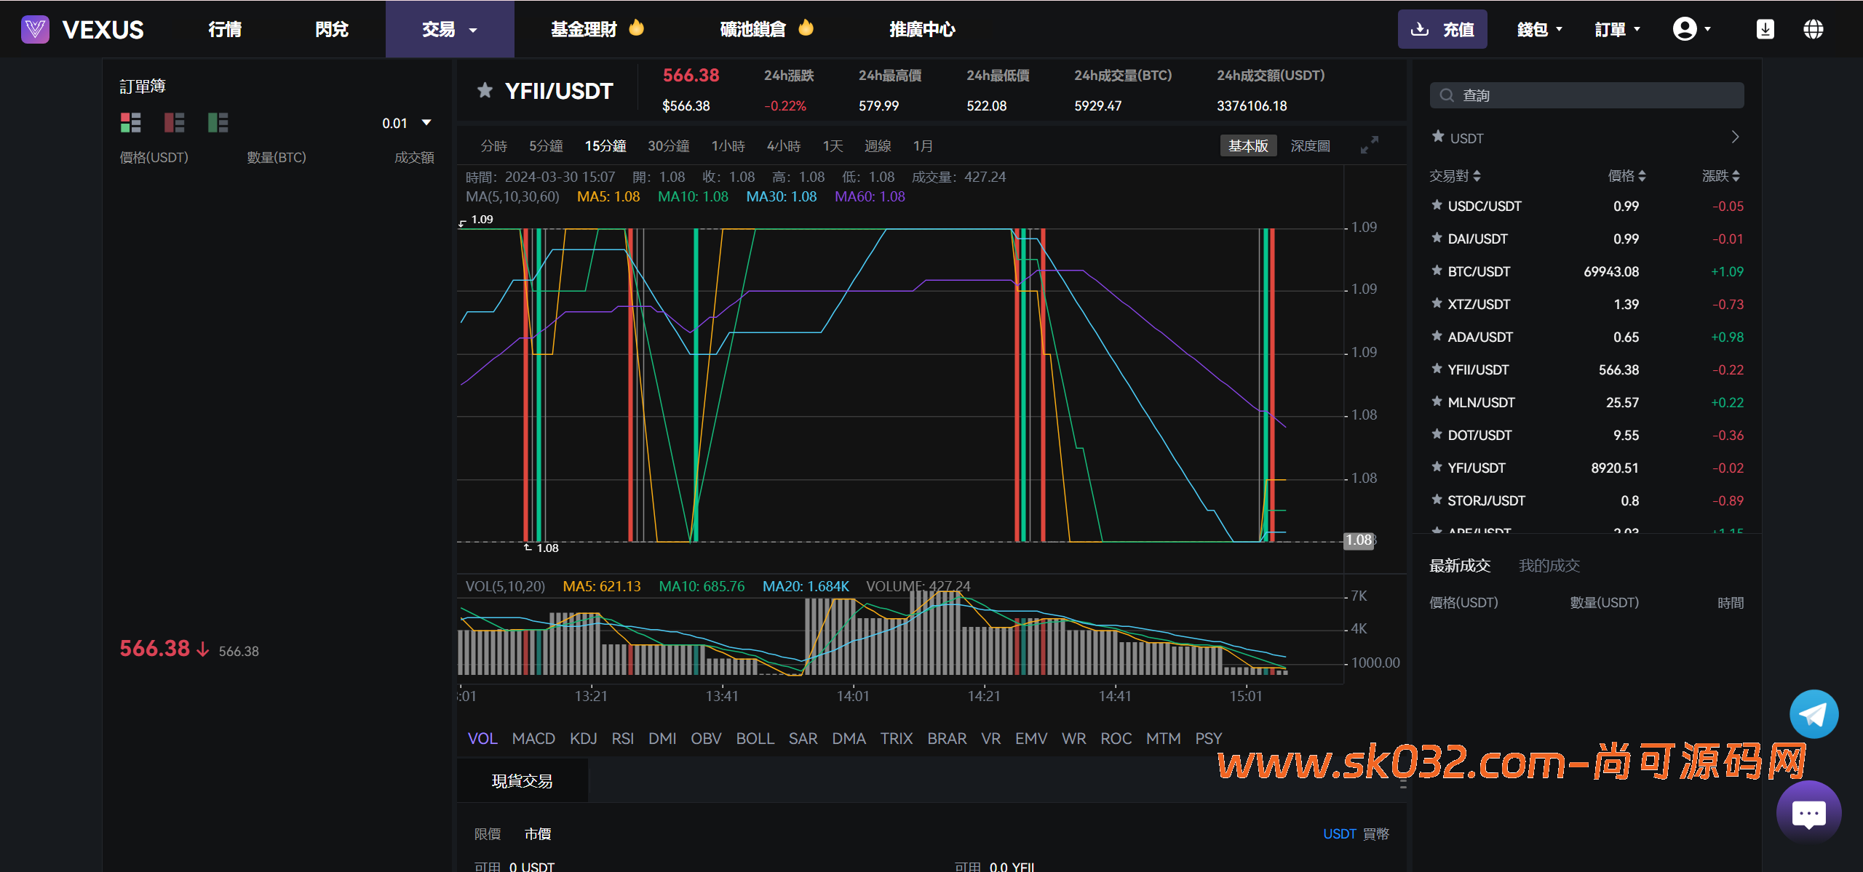Switch to the 15分鐘 chart interval
1863x872 pixels.
pyautogui.click(x=605, y=145)
